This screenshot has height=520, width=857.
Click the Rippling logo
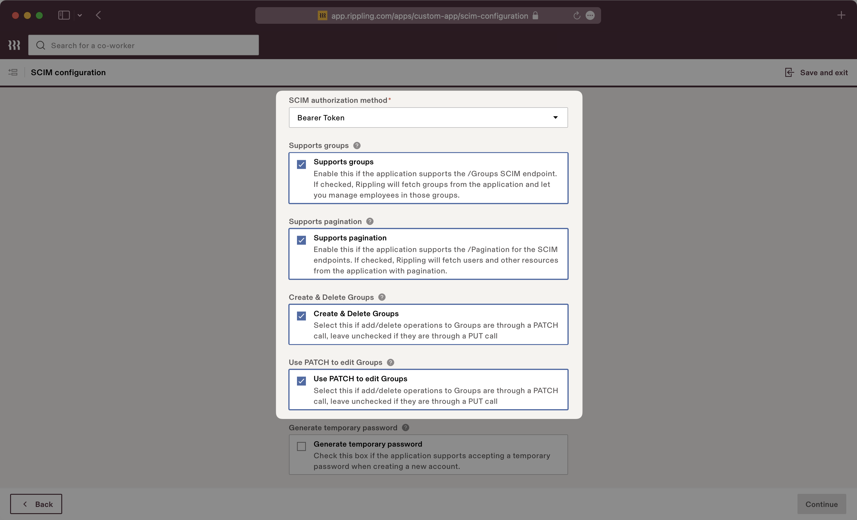[x=14, y=45]
